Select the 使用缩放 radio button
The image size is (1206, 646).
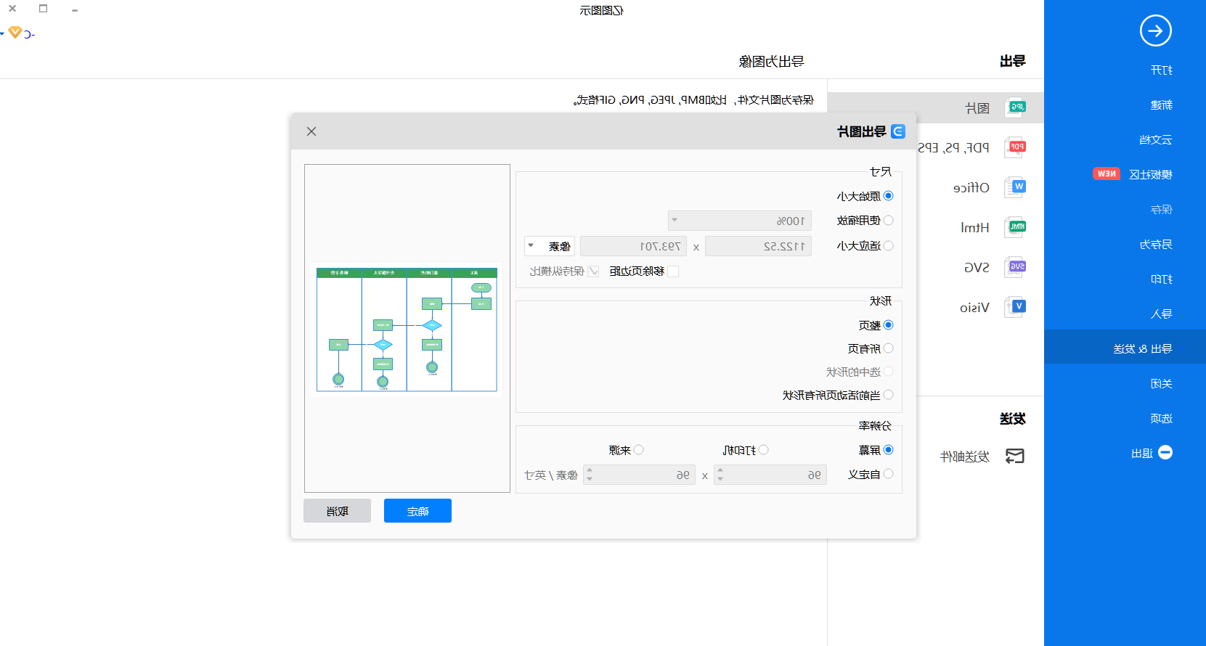point(889,221)
